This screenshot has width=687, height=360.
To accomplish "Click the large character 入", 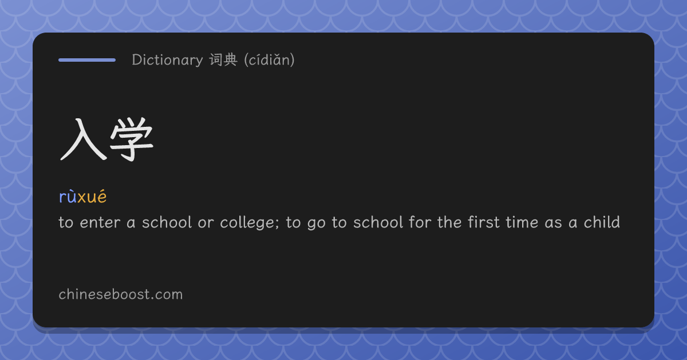I will (82, 139).
